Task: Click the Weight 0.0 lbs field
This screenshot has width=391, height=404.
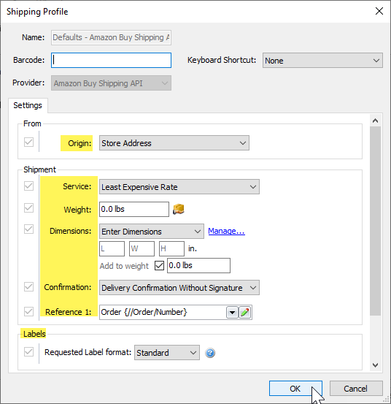Action: [x=134, y=209]
